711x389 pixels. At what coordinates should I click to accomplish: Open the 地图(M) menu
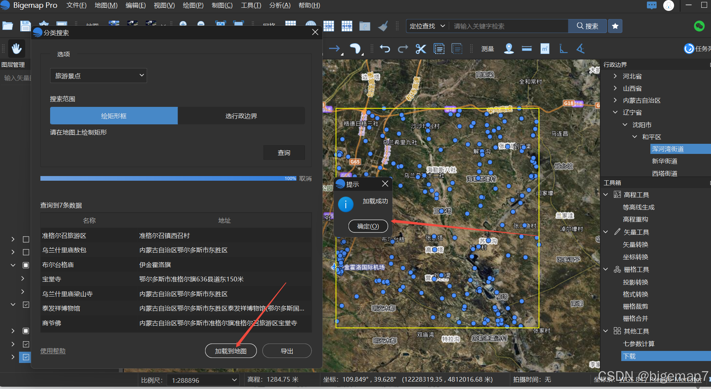click(x=106, y=5)
